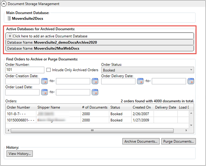Select order row 101-8-7
Image resolution: width=206 pixels, height=166 pixels.
click(x=20, y=114)
